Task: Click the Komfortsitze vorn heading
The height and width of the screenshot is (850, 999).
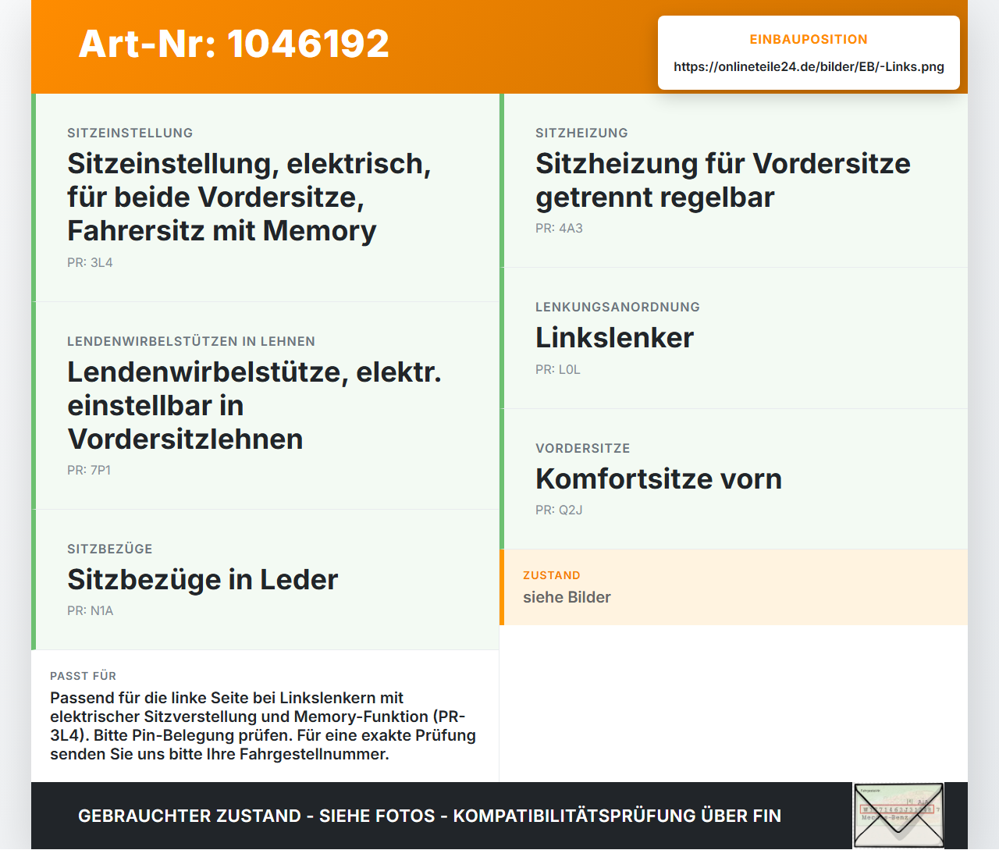Action: click(659, 478)
